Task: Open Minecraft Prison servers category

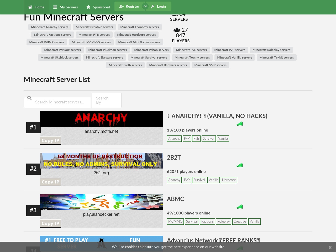Action: coord(151,50)
